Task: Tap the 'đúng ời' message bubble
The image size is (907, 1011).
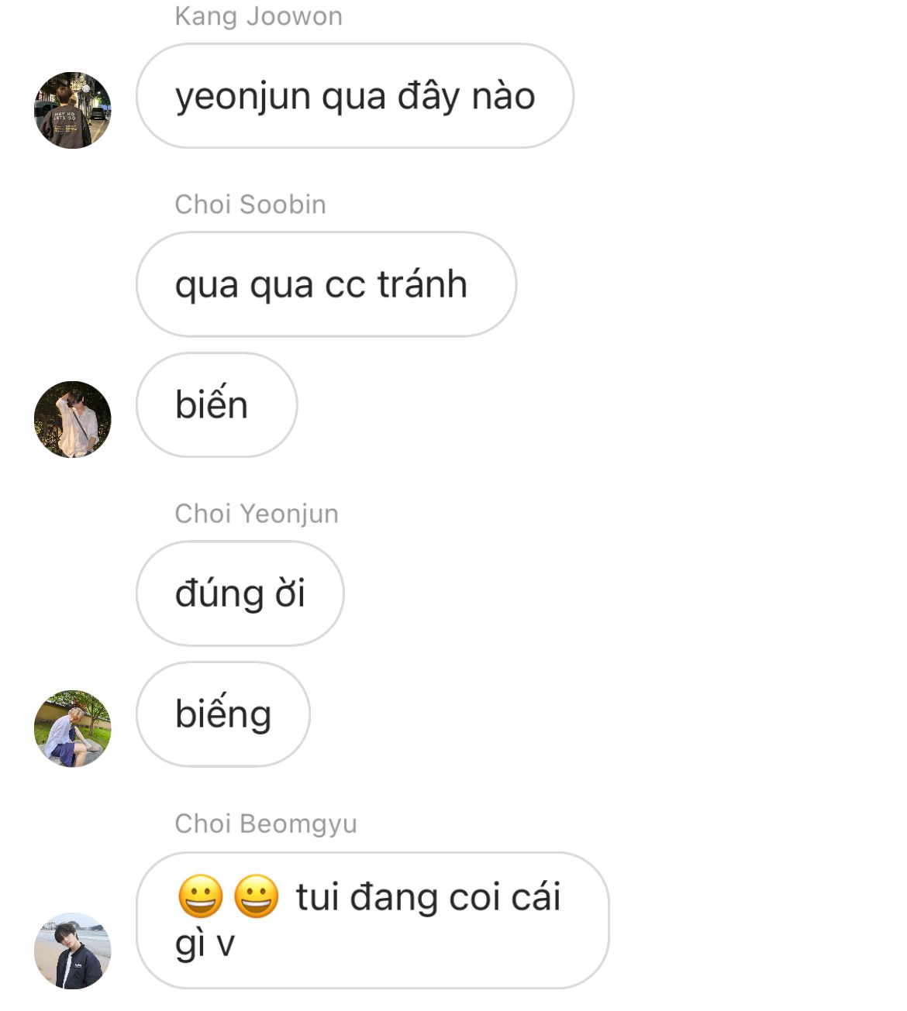Action: click(x=240, y=593)
